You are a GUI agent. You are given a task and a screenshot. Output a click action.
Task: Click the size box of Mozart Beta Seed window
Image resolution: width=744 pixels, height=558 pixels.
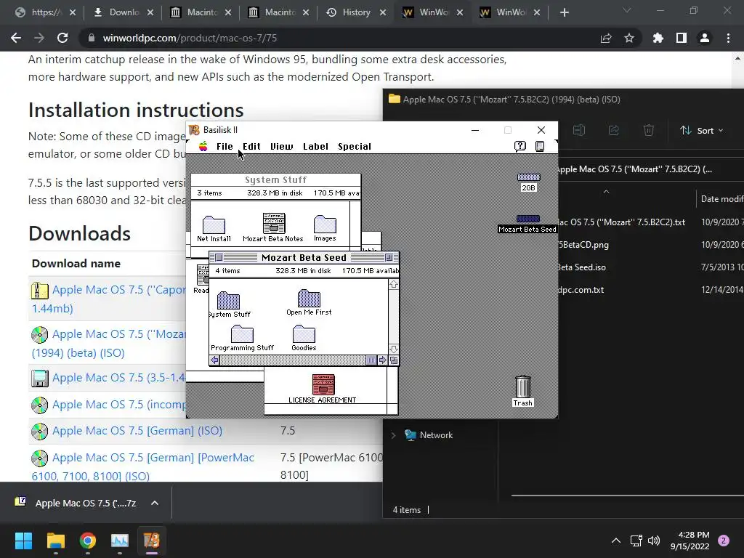coord(394,360)
